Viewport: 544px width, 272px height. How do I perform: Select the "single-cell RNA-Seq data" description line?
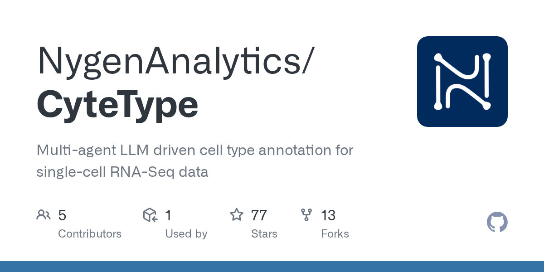[122, 172]
